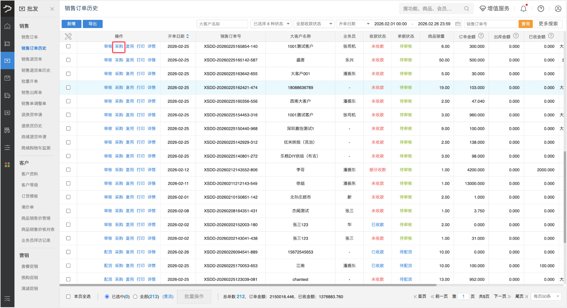
Task: Open 客户资料 from the 客户 menu section
Action: point(30,174)
